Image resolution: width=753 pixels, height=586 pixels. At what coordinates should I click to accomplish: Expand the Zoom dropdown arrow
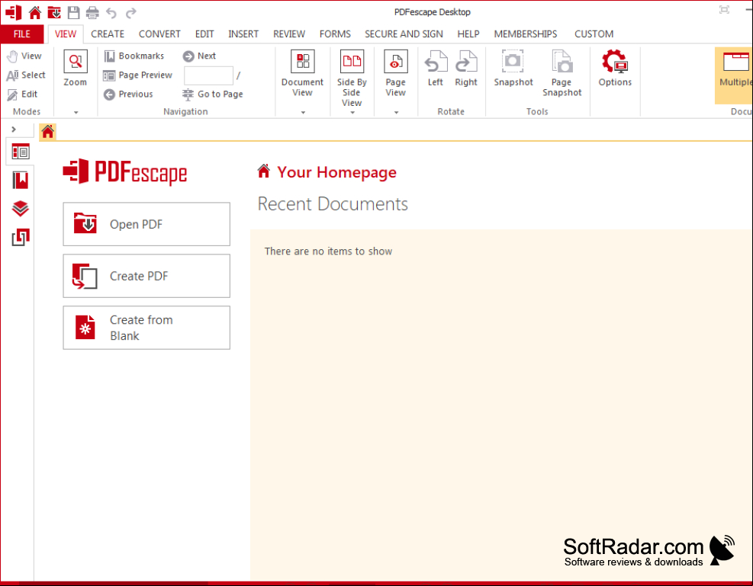76,112
